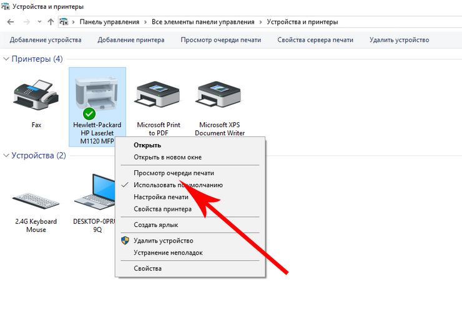Screen dimensions: 462x328
Task: Click Добавление принтера toolbar button
Action: click(x=131, y=40)
